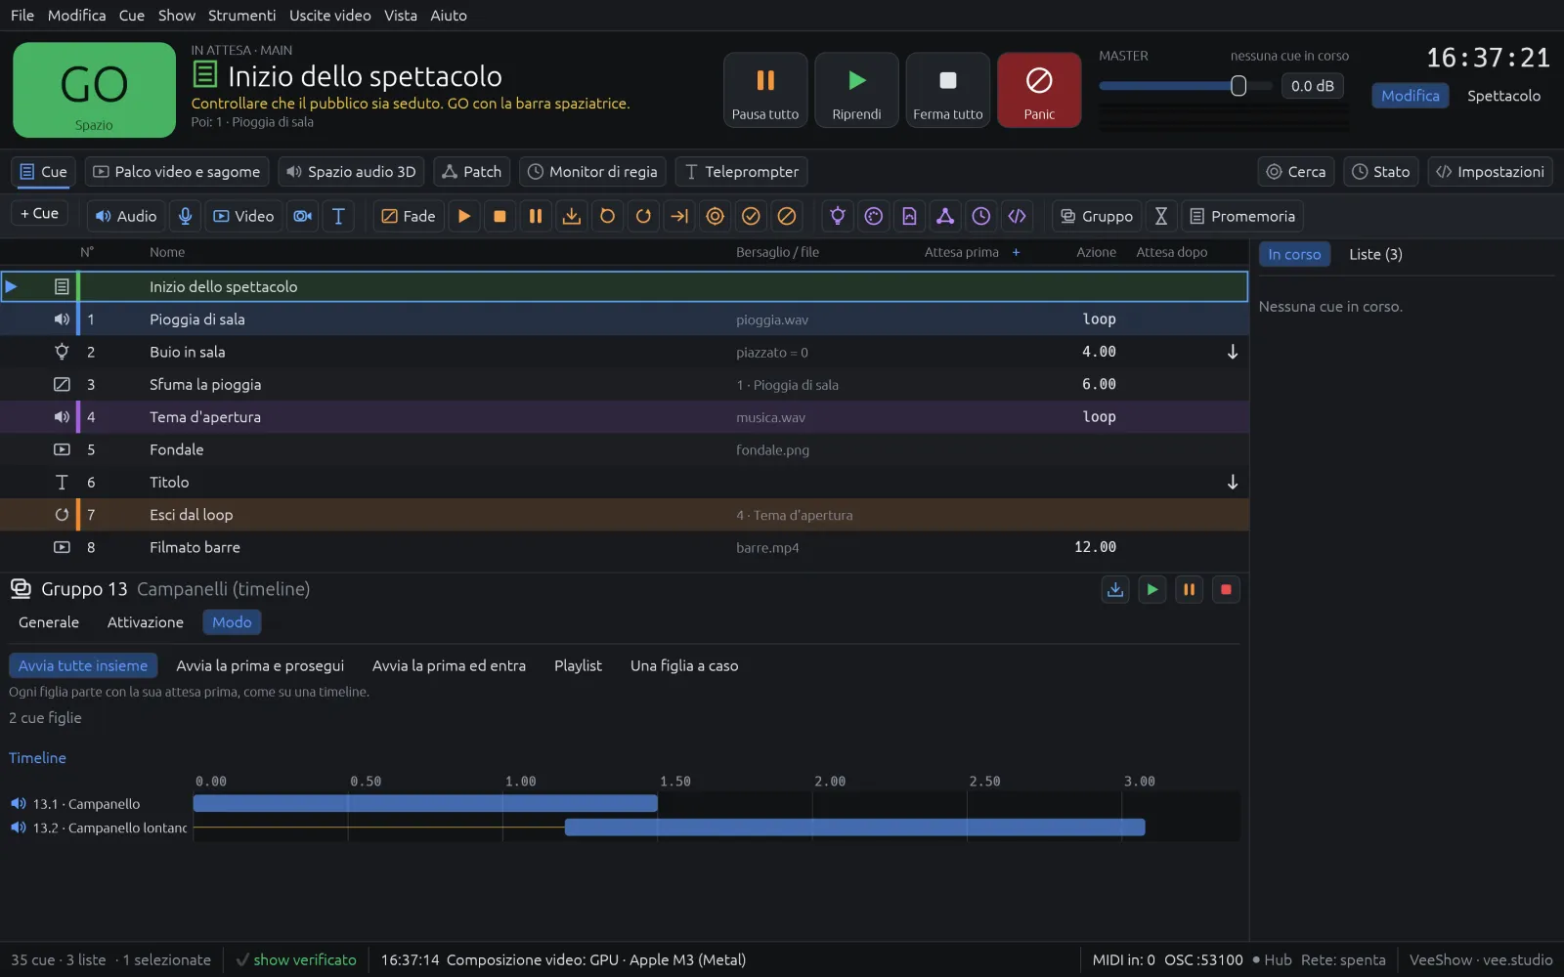Add an arm cue with the checkmark circle icon
1564x977 pixels.
pyautogui.click(x=751, y=216)
